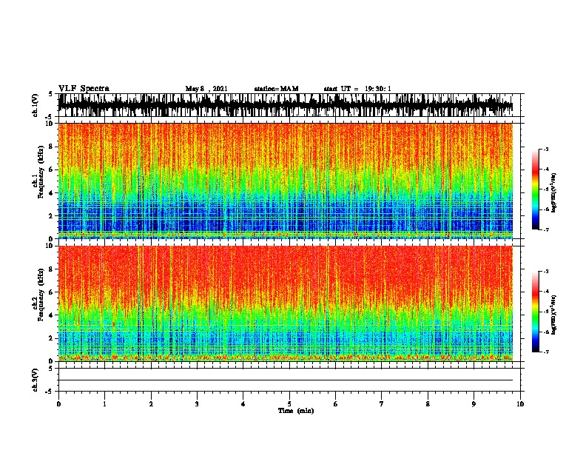Click the "ch.1(V)" axis label
This screenshot has width=586, height=453.
click(36, 105)
